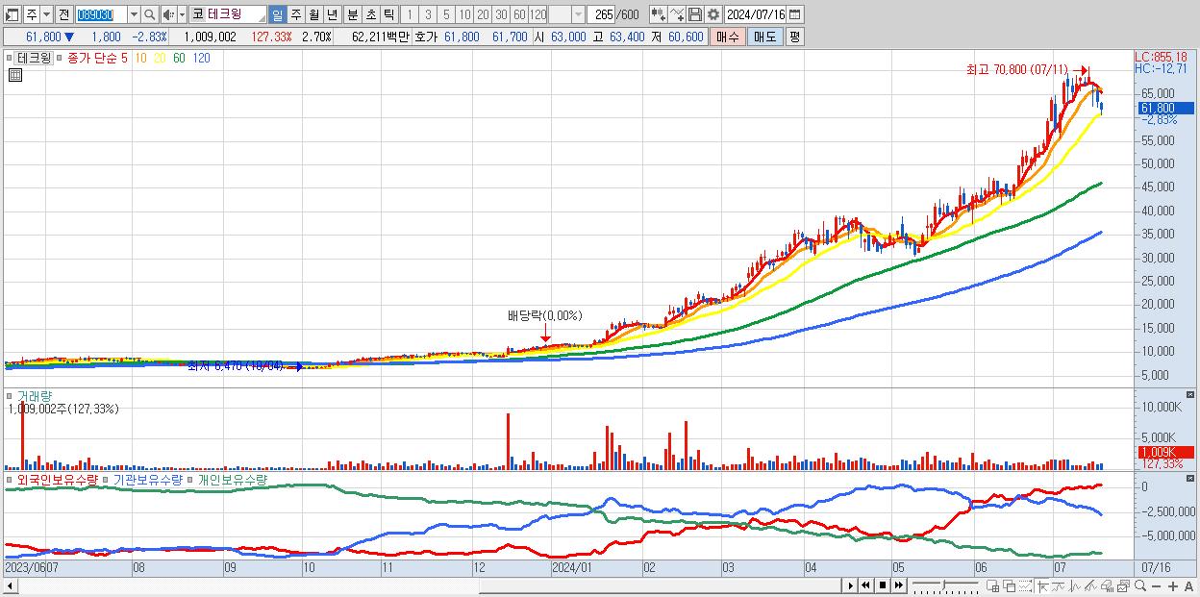Click the fast-forward double-arrow replay button

click(898, 585)
